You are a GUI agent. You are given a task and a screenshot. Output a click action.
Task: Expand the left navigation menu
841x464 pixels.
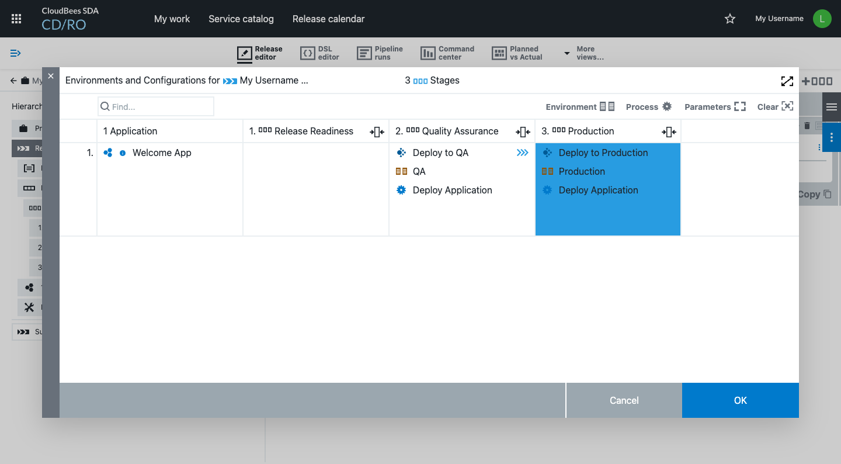pyautogui.click(x=16, y=53)
